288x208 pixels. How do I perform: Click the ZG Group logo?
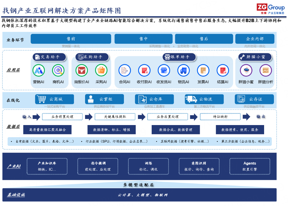270,9
